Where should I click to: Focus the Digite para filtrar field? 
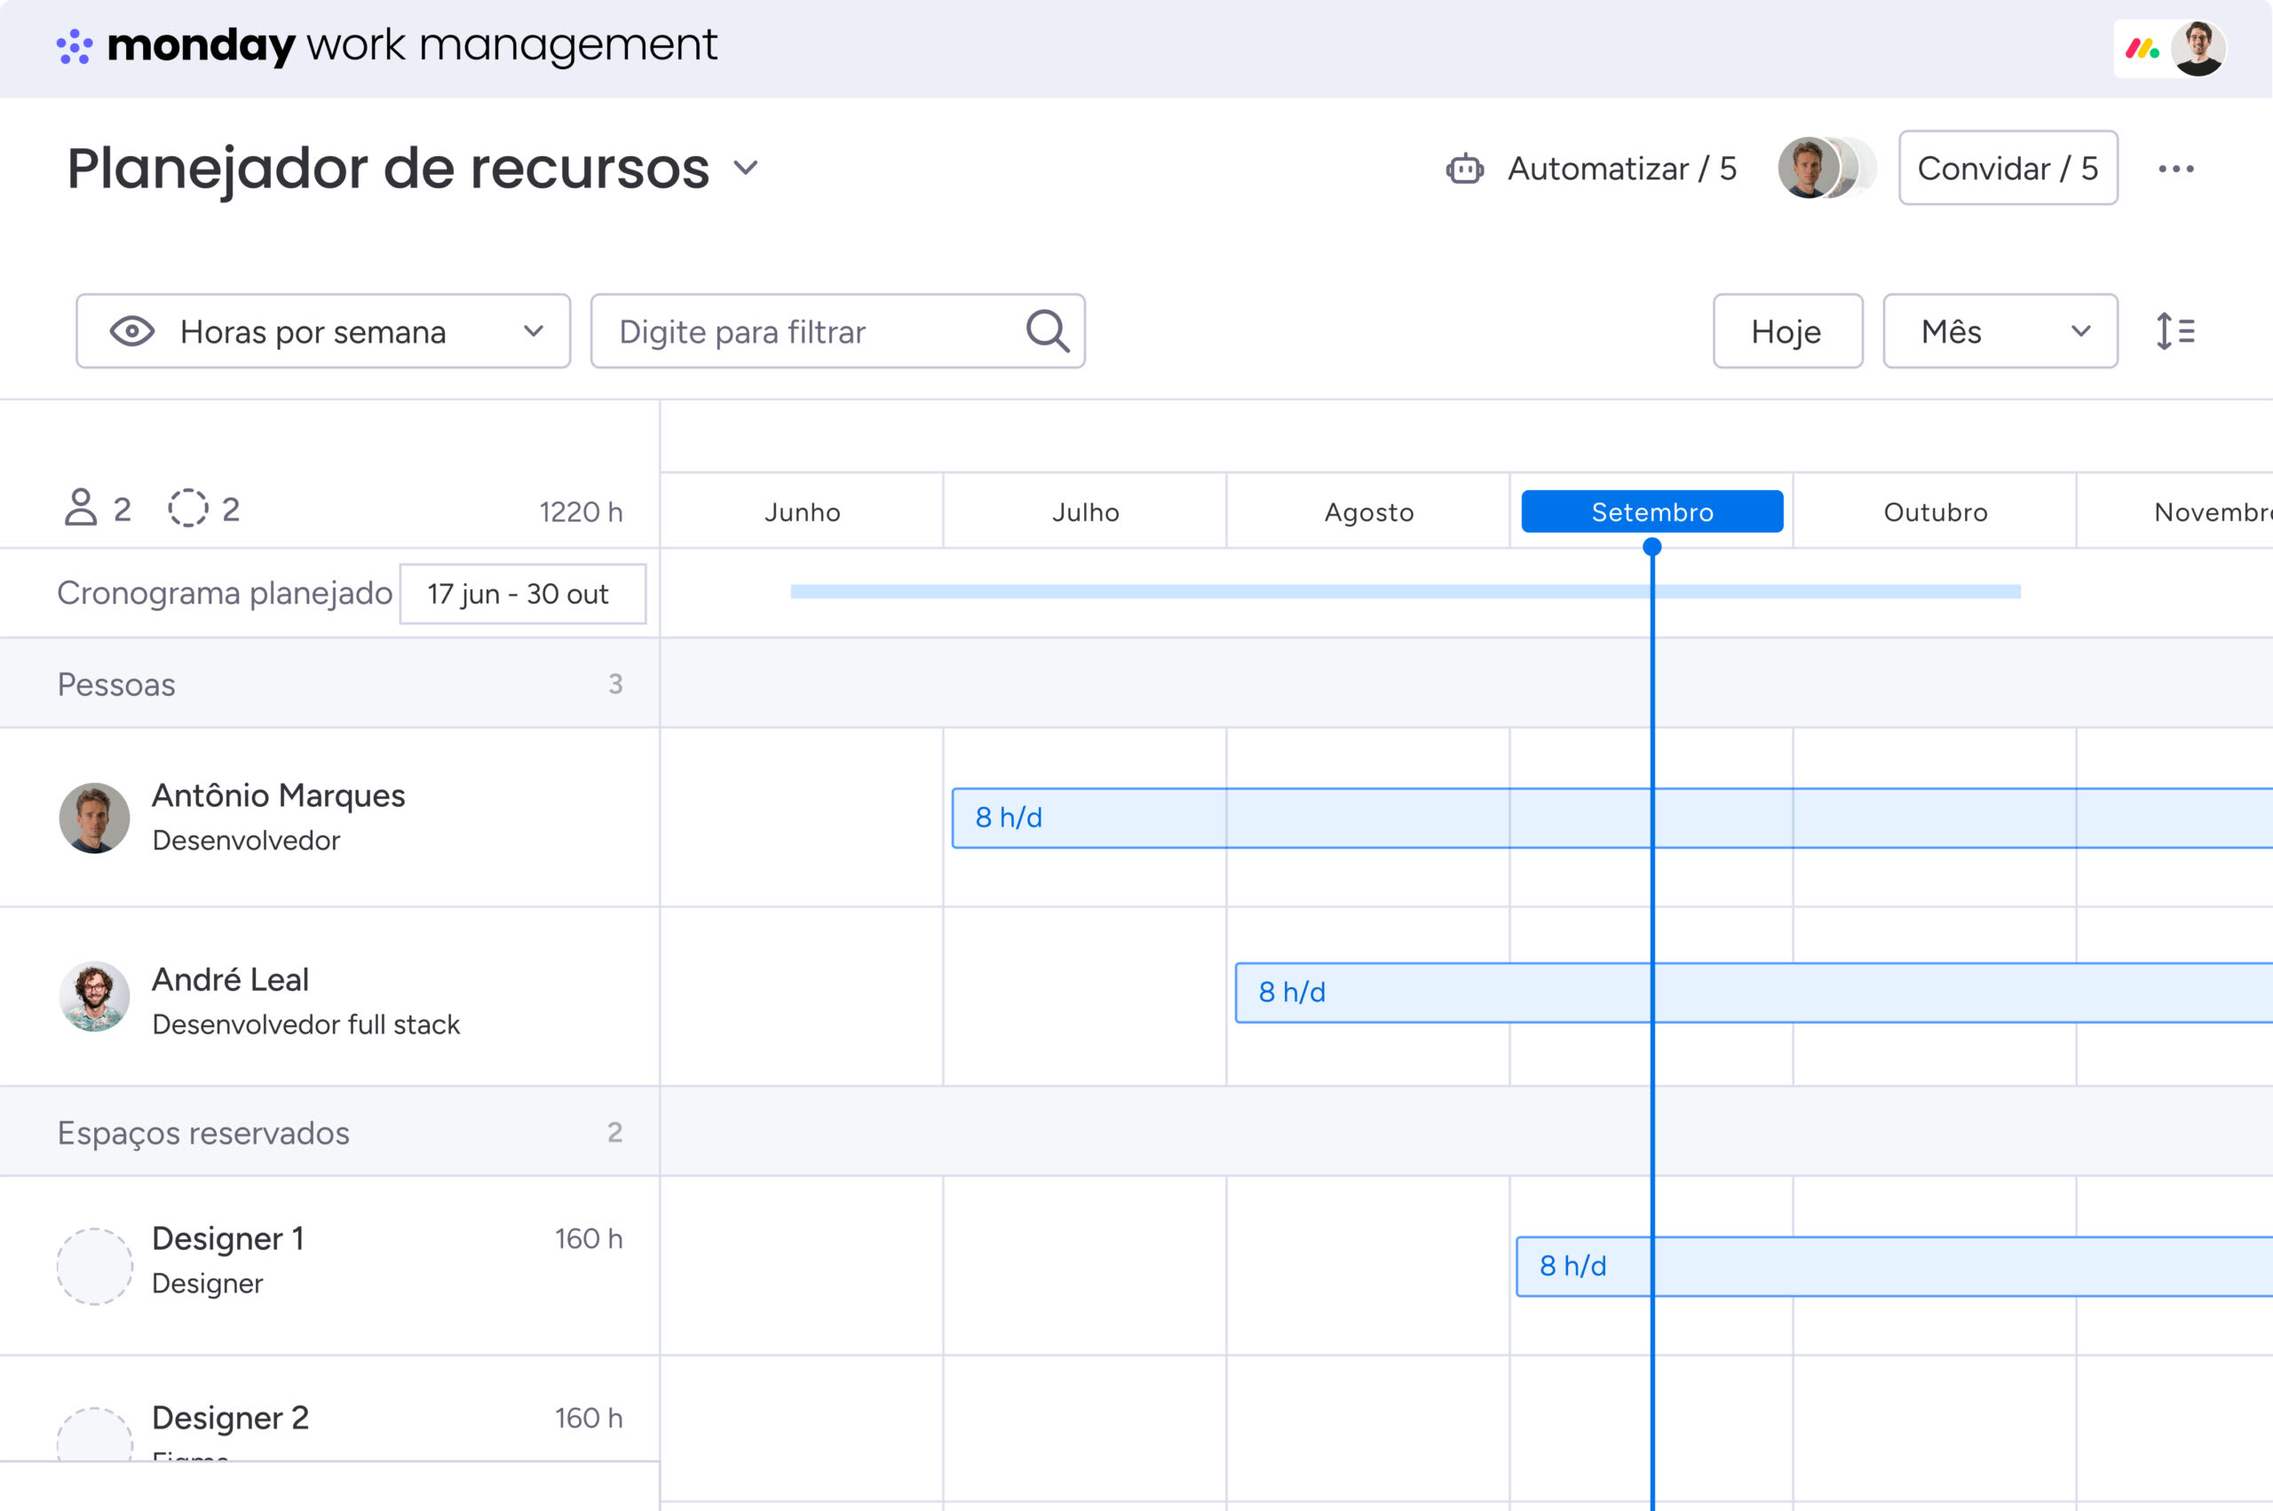coord(837,331)
